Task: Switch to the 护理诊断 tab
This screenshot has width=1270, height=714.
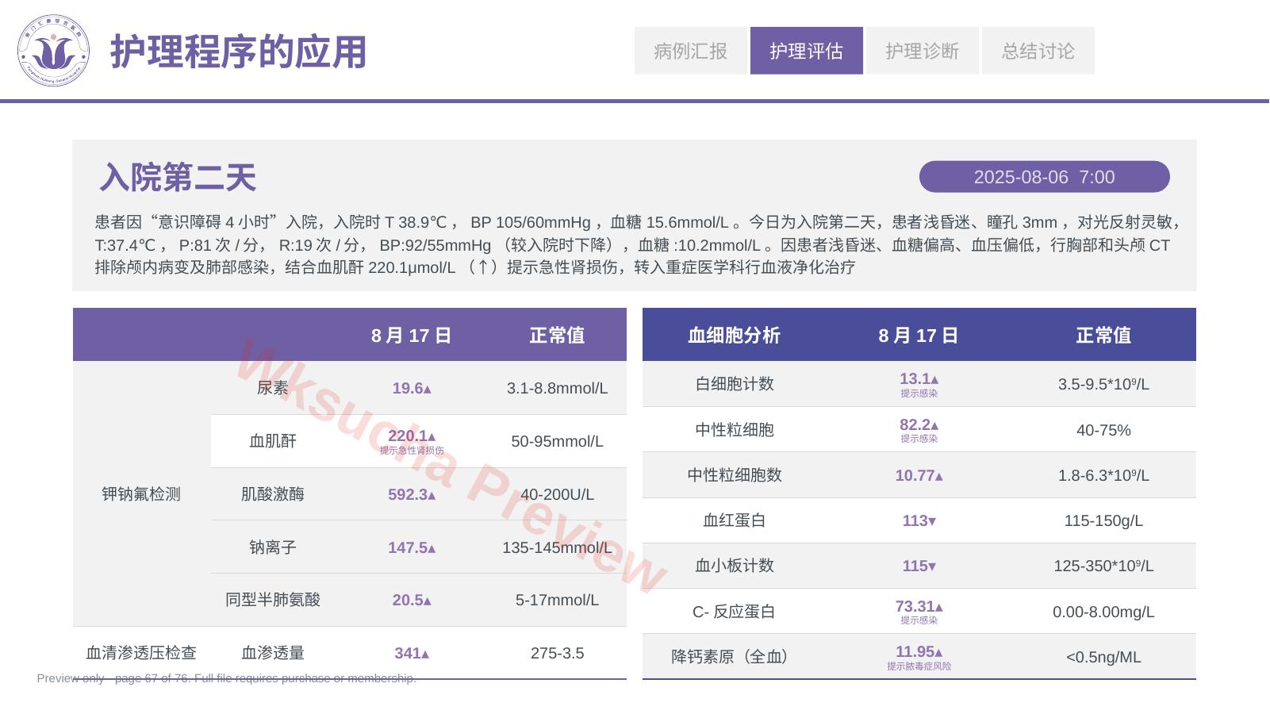Action: point(923,51)
